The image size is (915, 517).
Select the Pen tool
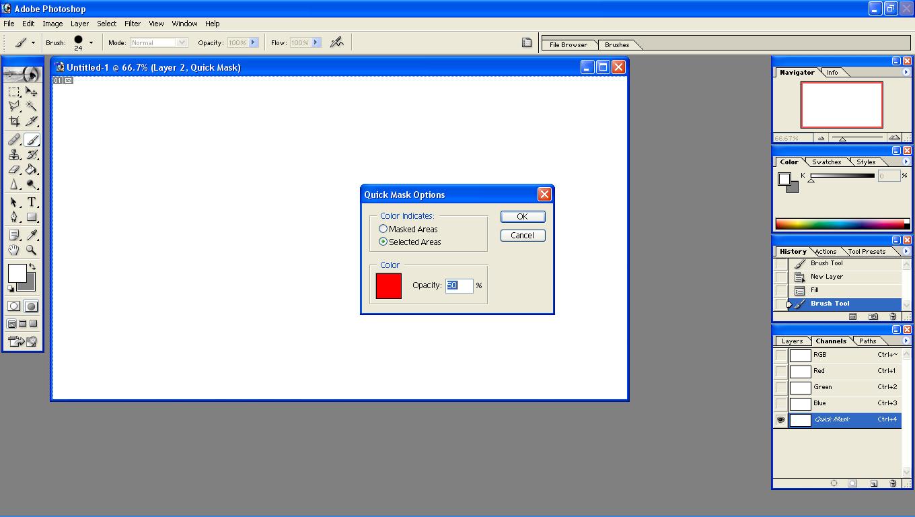click(x=14, y=217)
